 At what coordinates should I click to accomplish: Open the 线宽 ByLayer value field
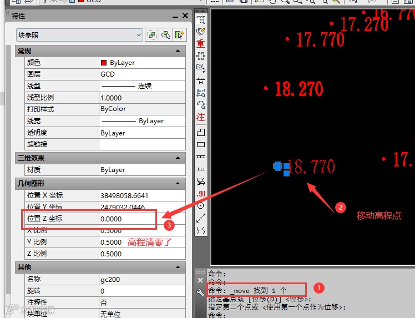click(x=142, y=121)
